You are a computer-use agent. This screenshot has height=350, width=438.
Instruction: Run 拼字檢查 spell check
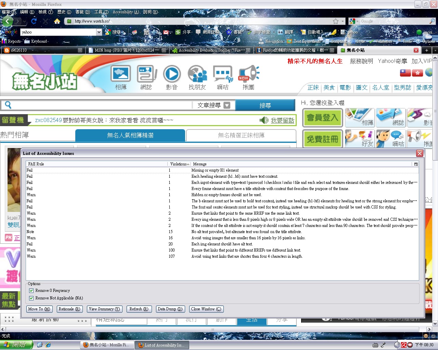[x=259, y=32]
